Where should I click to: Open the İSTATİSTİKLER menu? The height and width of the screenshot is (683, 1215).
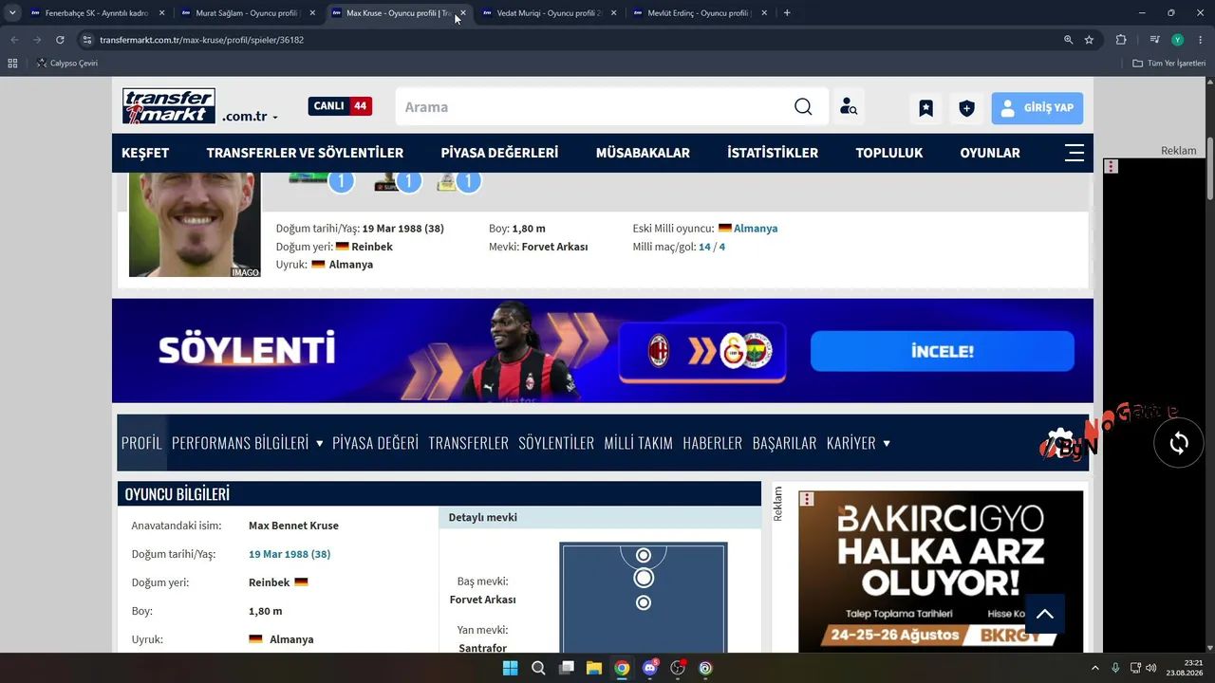coord(773,153)
